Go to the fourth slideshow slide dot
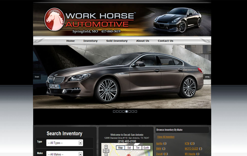 (123, 111)
